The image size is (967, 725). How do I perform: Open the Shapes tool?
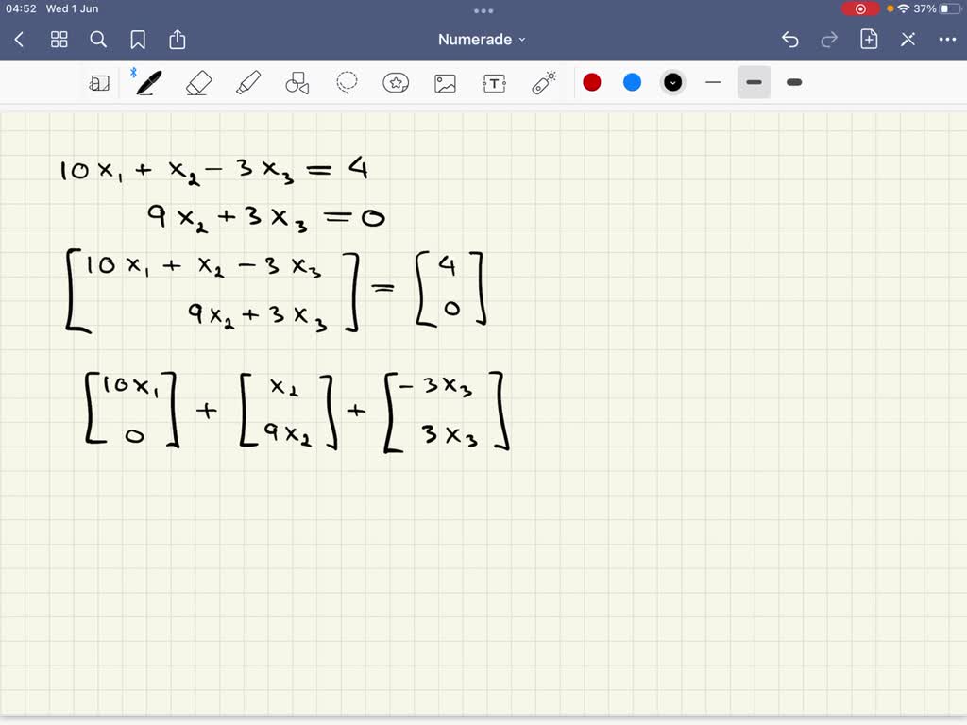(297, 82)
